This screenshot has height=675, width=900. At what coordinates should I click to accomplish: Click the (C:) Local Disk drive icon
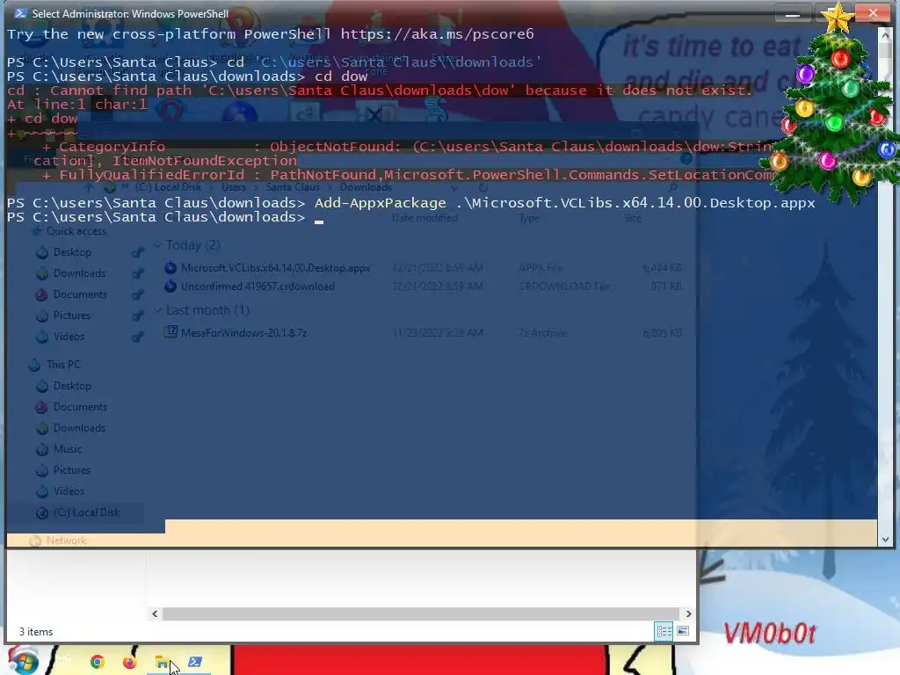pos(42,513)
